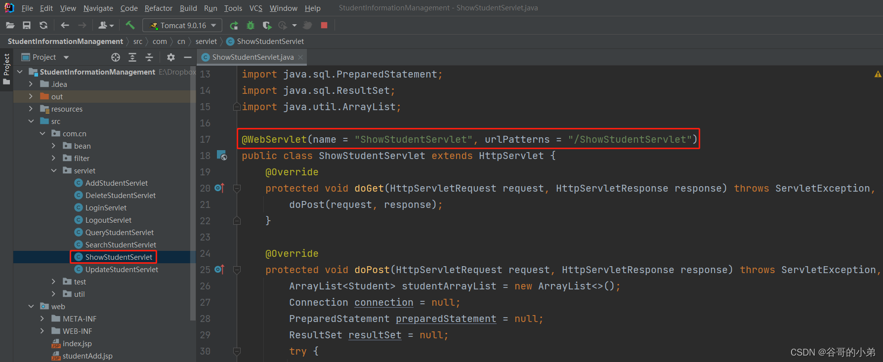Image resolution: width=883 pixels, height=362 pixels.
Task: Collapse the servlet package
Action: (54, 171)
